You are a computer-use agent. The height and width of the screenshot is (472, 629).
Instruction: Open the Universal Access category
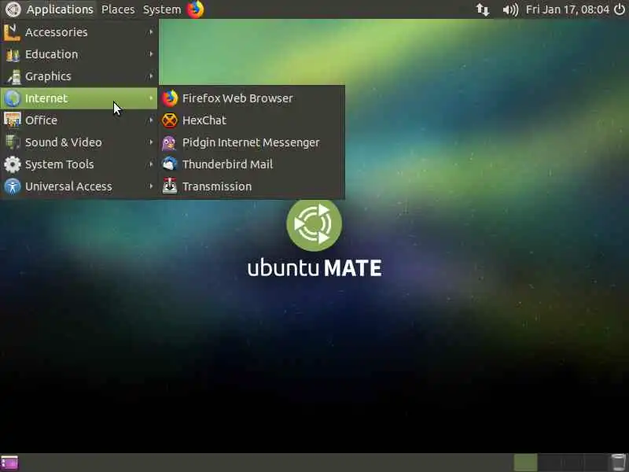[x=79, y=186]
